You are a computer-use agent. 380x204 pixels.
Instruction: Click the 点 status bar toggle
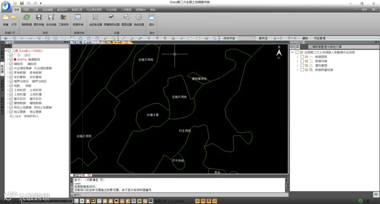point(197,201)
